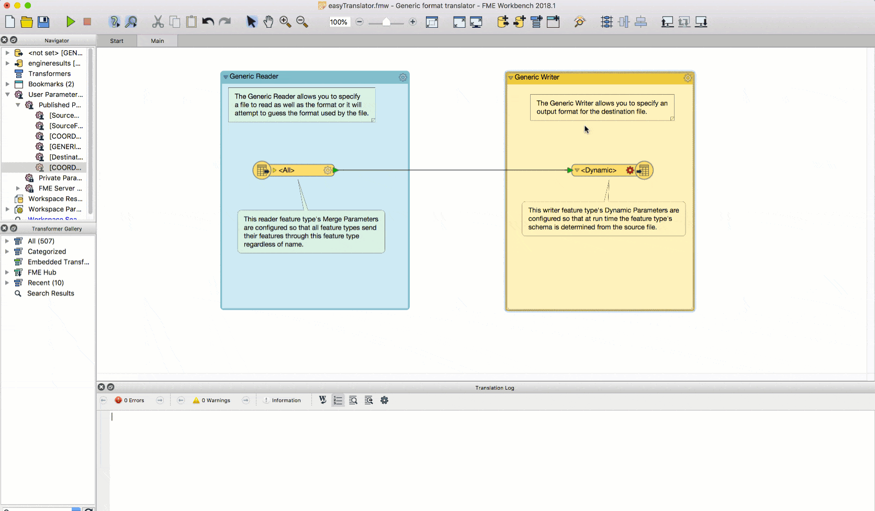Save the workspace with the floppy disk icon
The image size is (875, 511).
(43, 22)
